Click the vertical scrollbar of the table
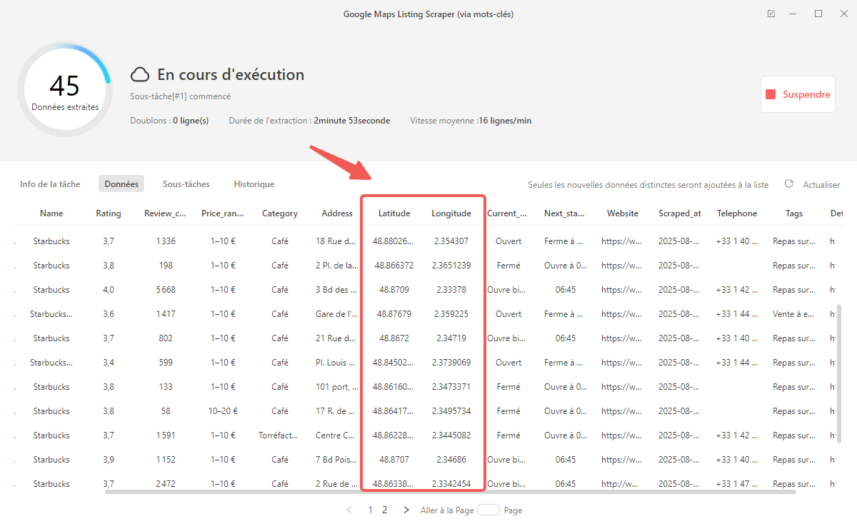The height and width of the screenshot is (524, 857). [839, 371]
